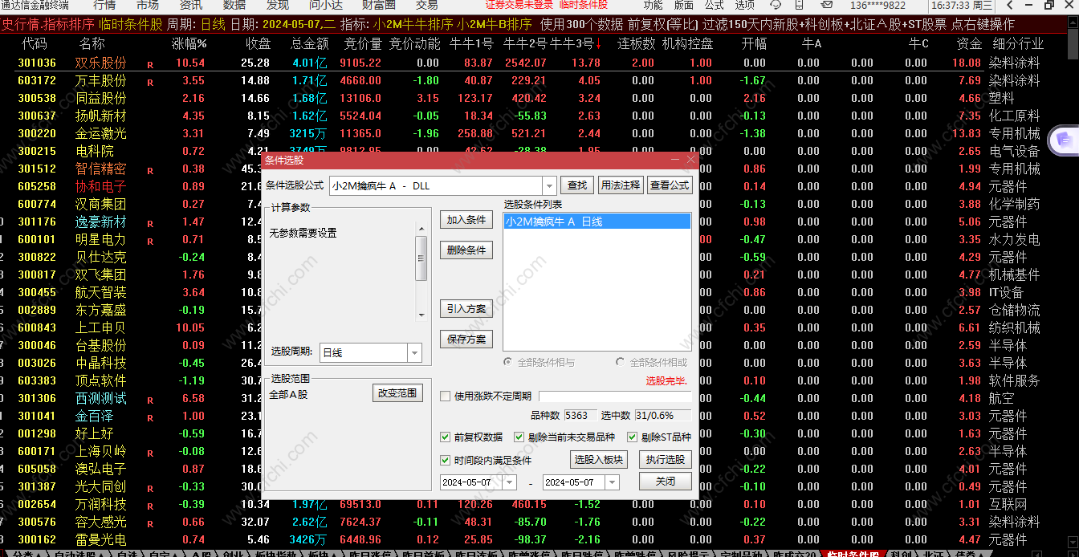Screen dimensions: 1079x557
Task: Click the R marker beside 逸豪新材
Action: click(x=150, y=222)
